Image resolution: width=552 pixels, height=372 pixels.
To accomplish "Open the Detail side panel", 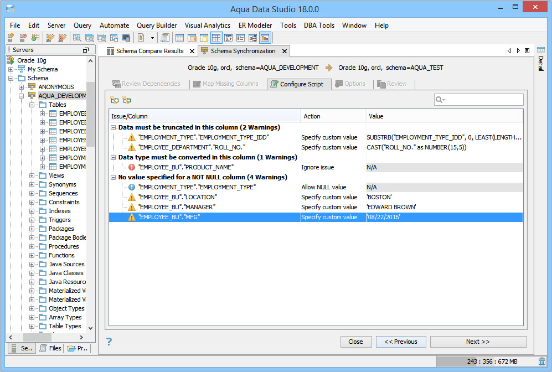I will point(541,59).
